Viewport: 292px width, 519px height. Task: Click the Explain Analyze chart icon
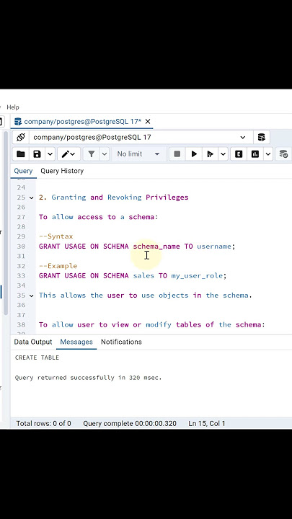(255, 154)
